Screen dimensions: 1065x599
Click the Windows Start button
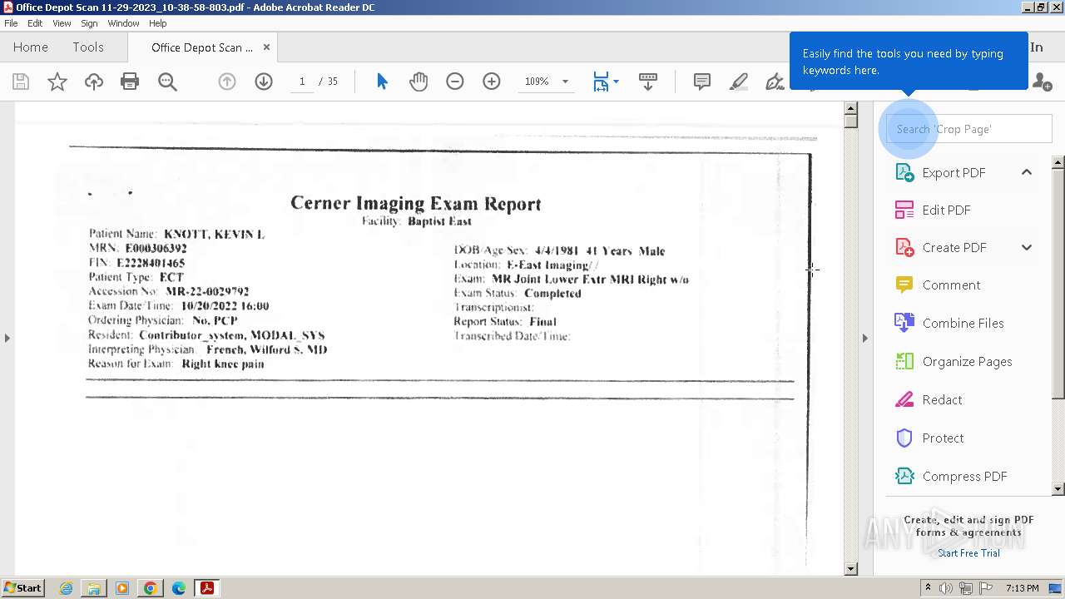click(x=23, y=588)
